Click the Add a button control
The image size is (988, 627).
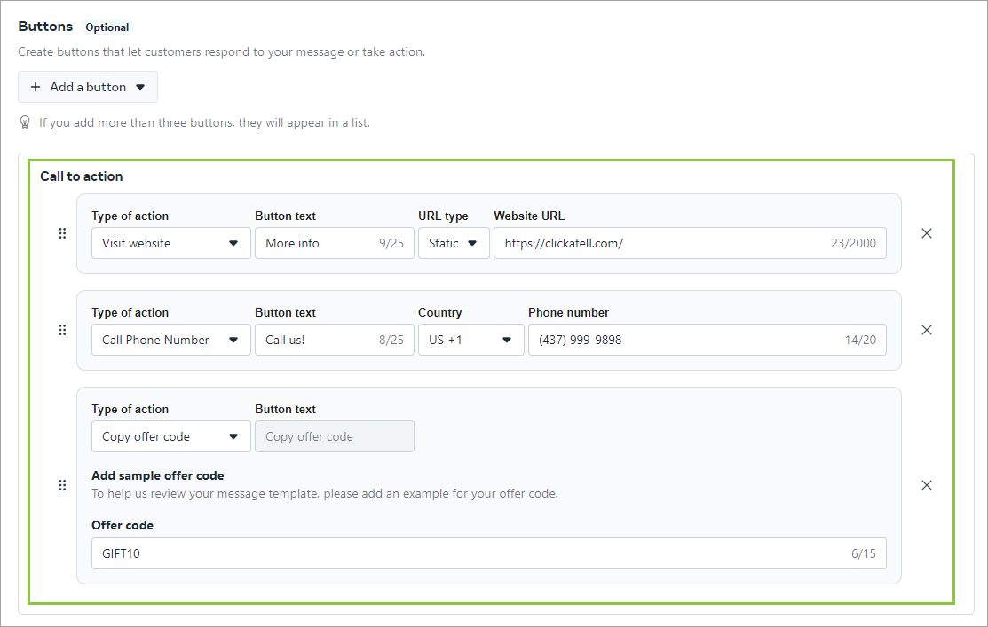(87, 87)
